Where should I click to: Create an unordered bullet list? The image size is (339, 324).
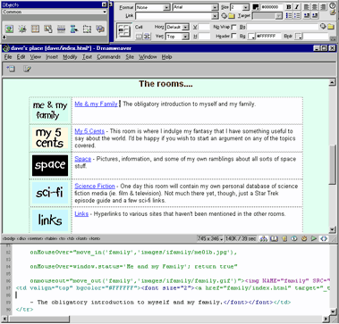pyautogui.click(x=289, y=16)
